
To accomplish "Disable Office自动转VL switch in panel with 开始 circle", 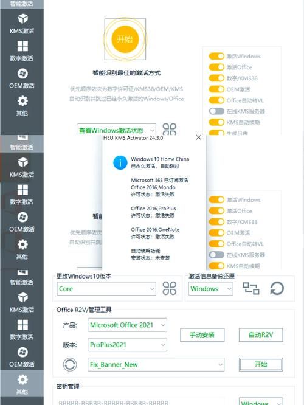I will (216, 100).
